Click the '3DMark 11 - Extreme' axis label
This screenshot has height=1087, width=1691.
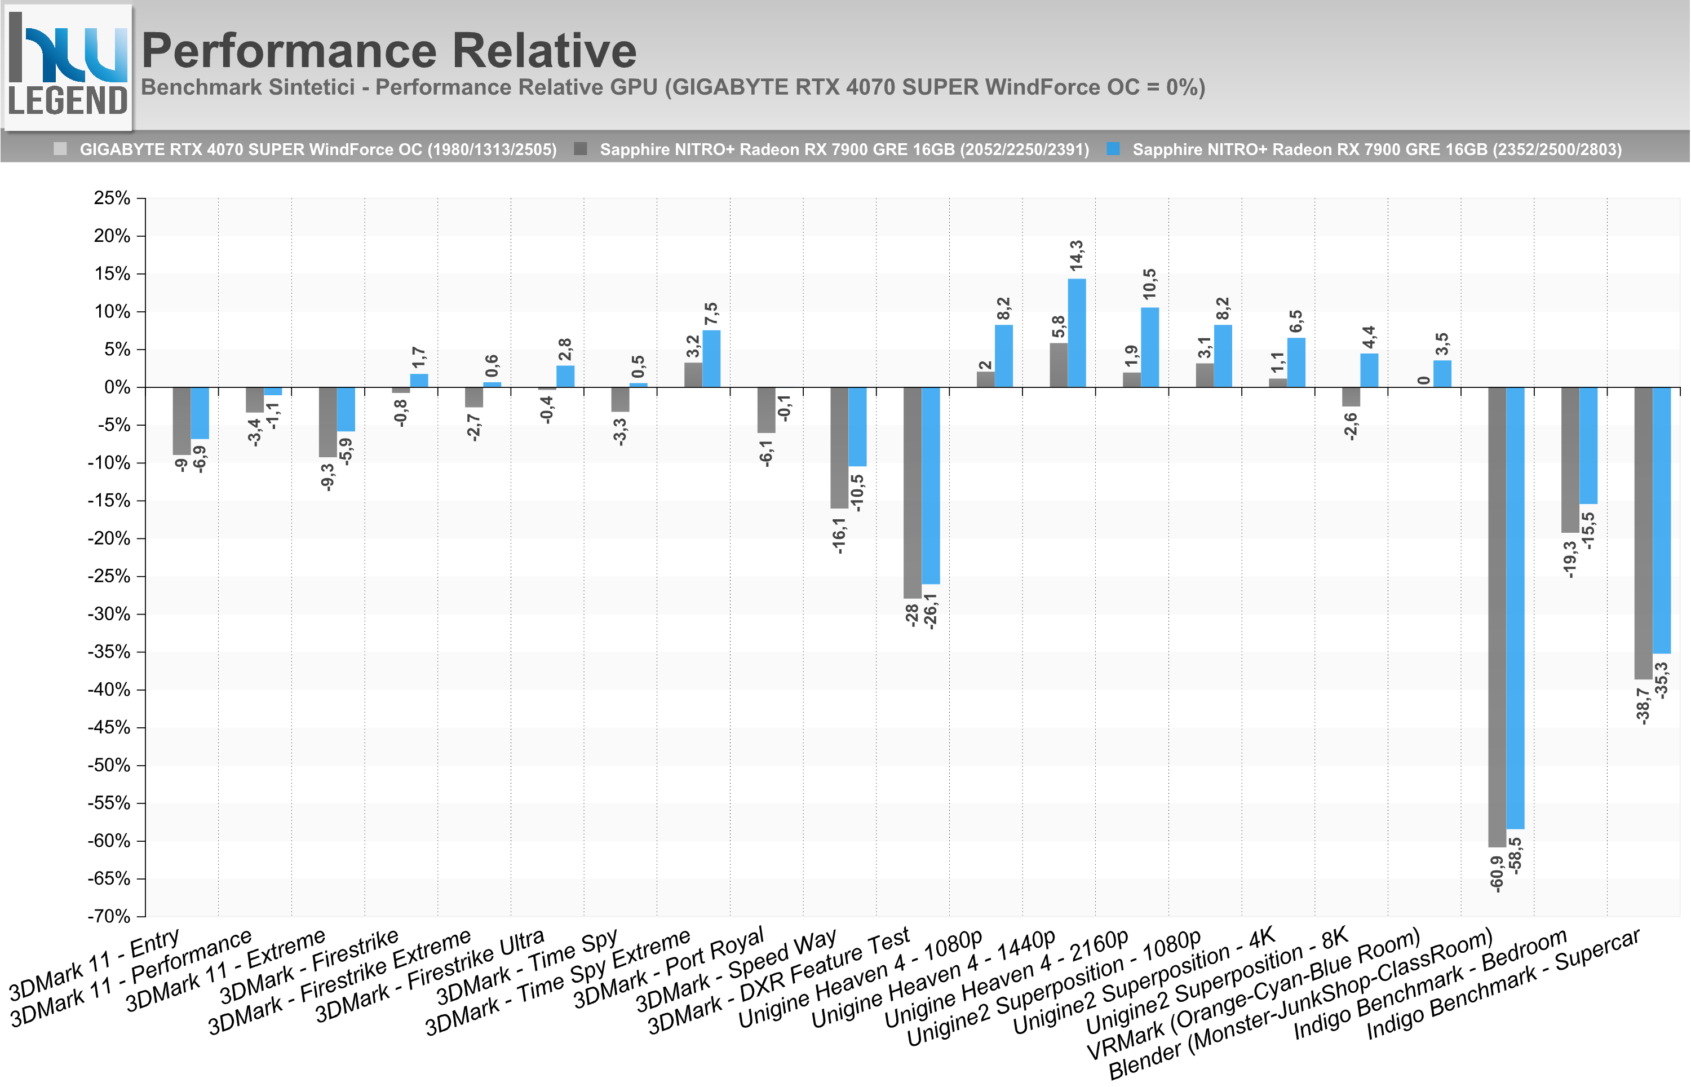(227, 970)
